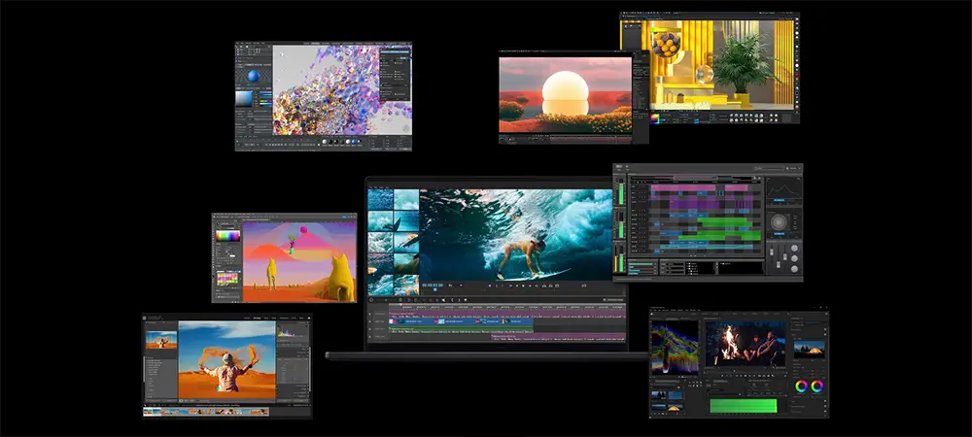972x437 pixels.
Task: Click the rainbow waveform scope in the color grading app
Action: (675, 347)
